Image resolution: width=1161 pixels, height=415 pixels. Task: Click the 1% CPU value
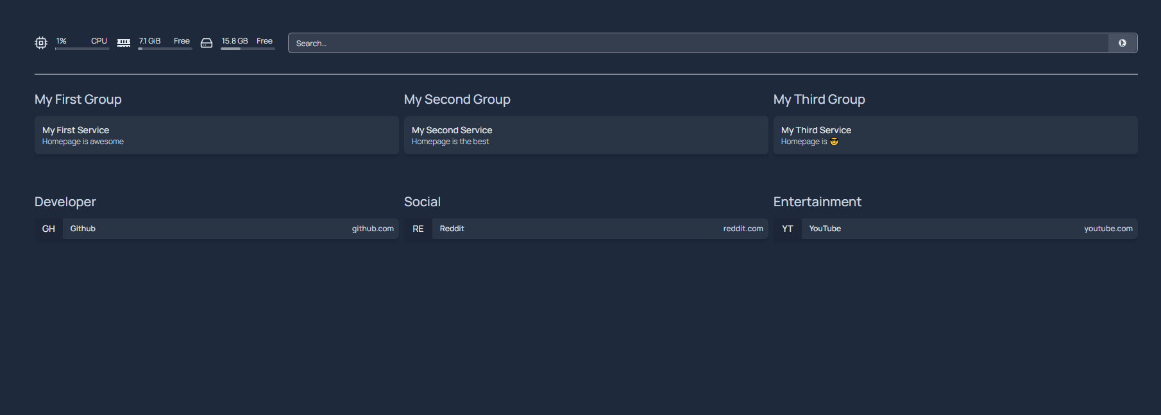[62, 41]
